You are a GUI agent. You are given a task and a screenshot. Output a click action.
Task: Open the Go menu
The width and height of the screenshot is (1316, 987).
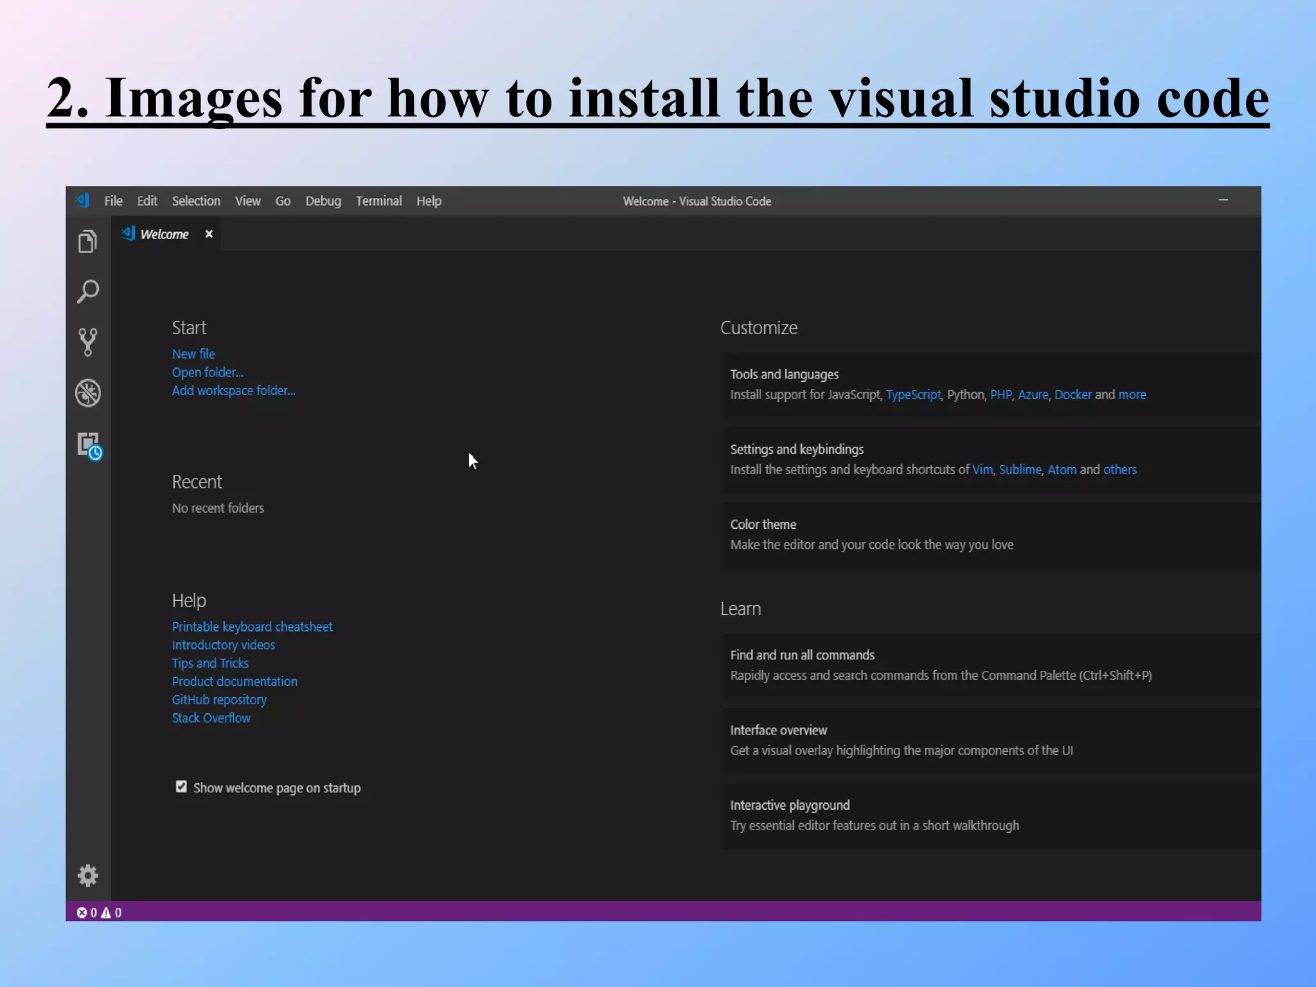[x=283, y=201]
